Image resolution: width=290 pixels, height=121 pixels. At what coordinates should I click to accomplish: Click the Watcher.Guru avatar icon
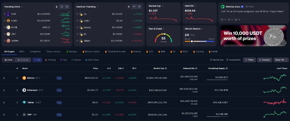click(x=223, y=7)
